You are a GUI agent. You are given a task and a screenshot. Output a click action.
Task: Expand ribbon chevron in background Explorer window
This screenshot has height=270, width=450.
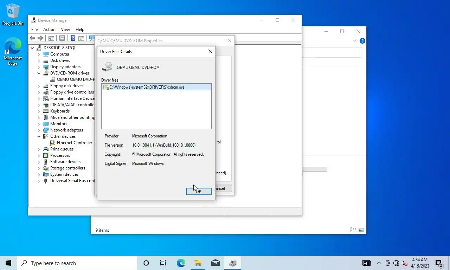tap(355, 41)
